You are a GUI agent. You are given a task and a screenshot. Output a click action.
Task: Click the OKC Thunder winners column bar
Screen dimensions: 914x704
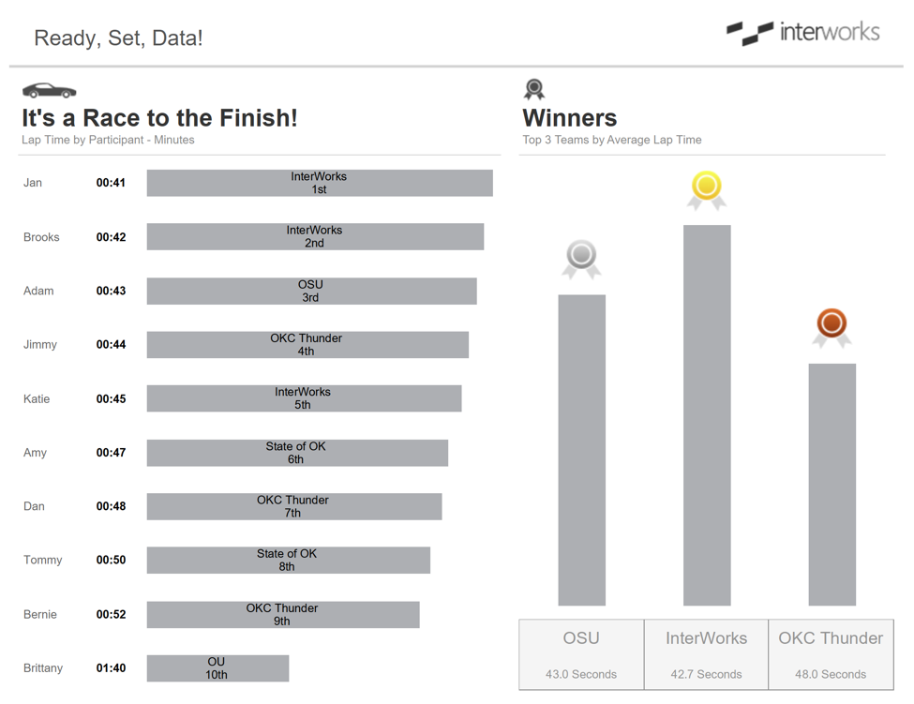point(832,485)
